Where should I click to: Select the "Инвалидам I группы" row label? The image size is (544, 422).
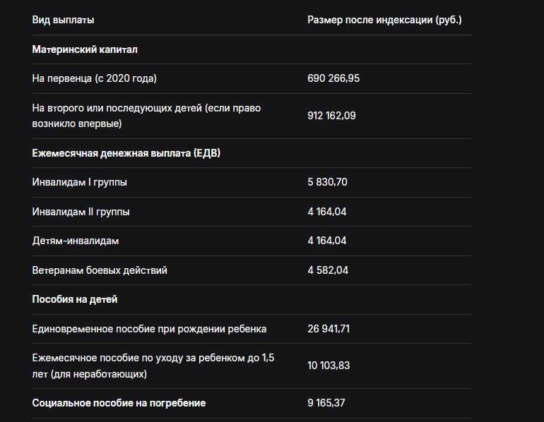[80, 182]
